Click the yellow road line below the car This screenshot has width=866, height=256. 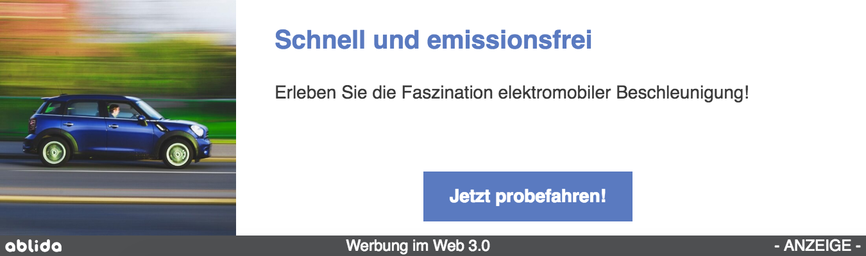(118, 200)
